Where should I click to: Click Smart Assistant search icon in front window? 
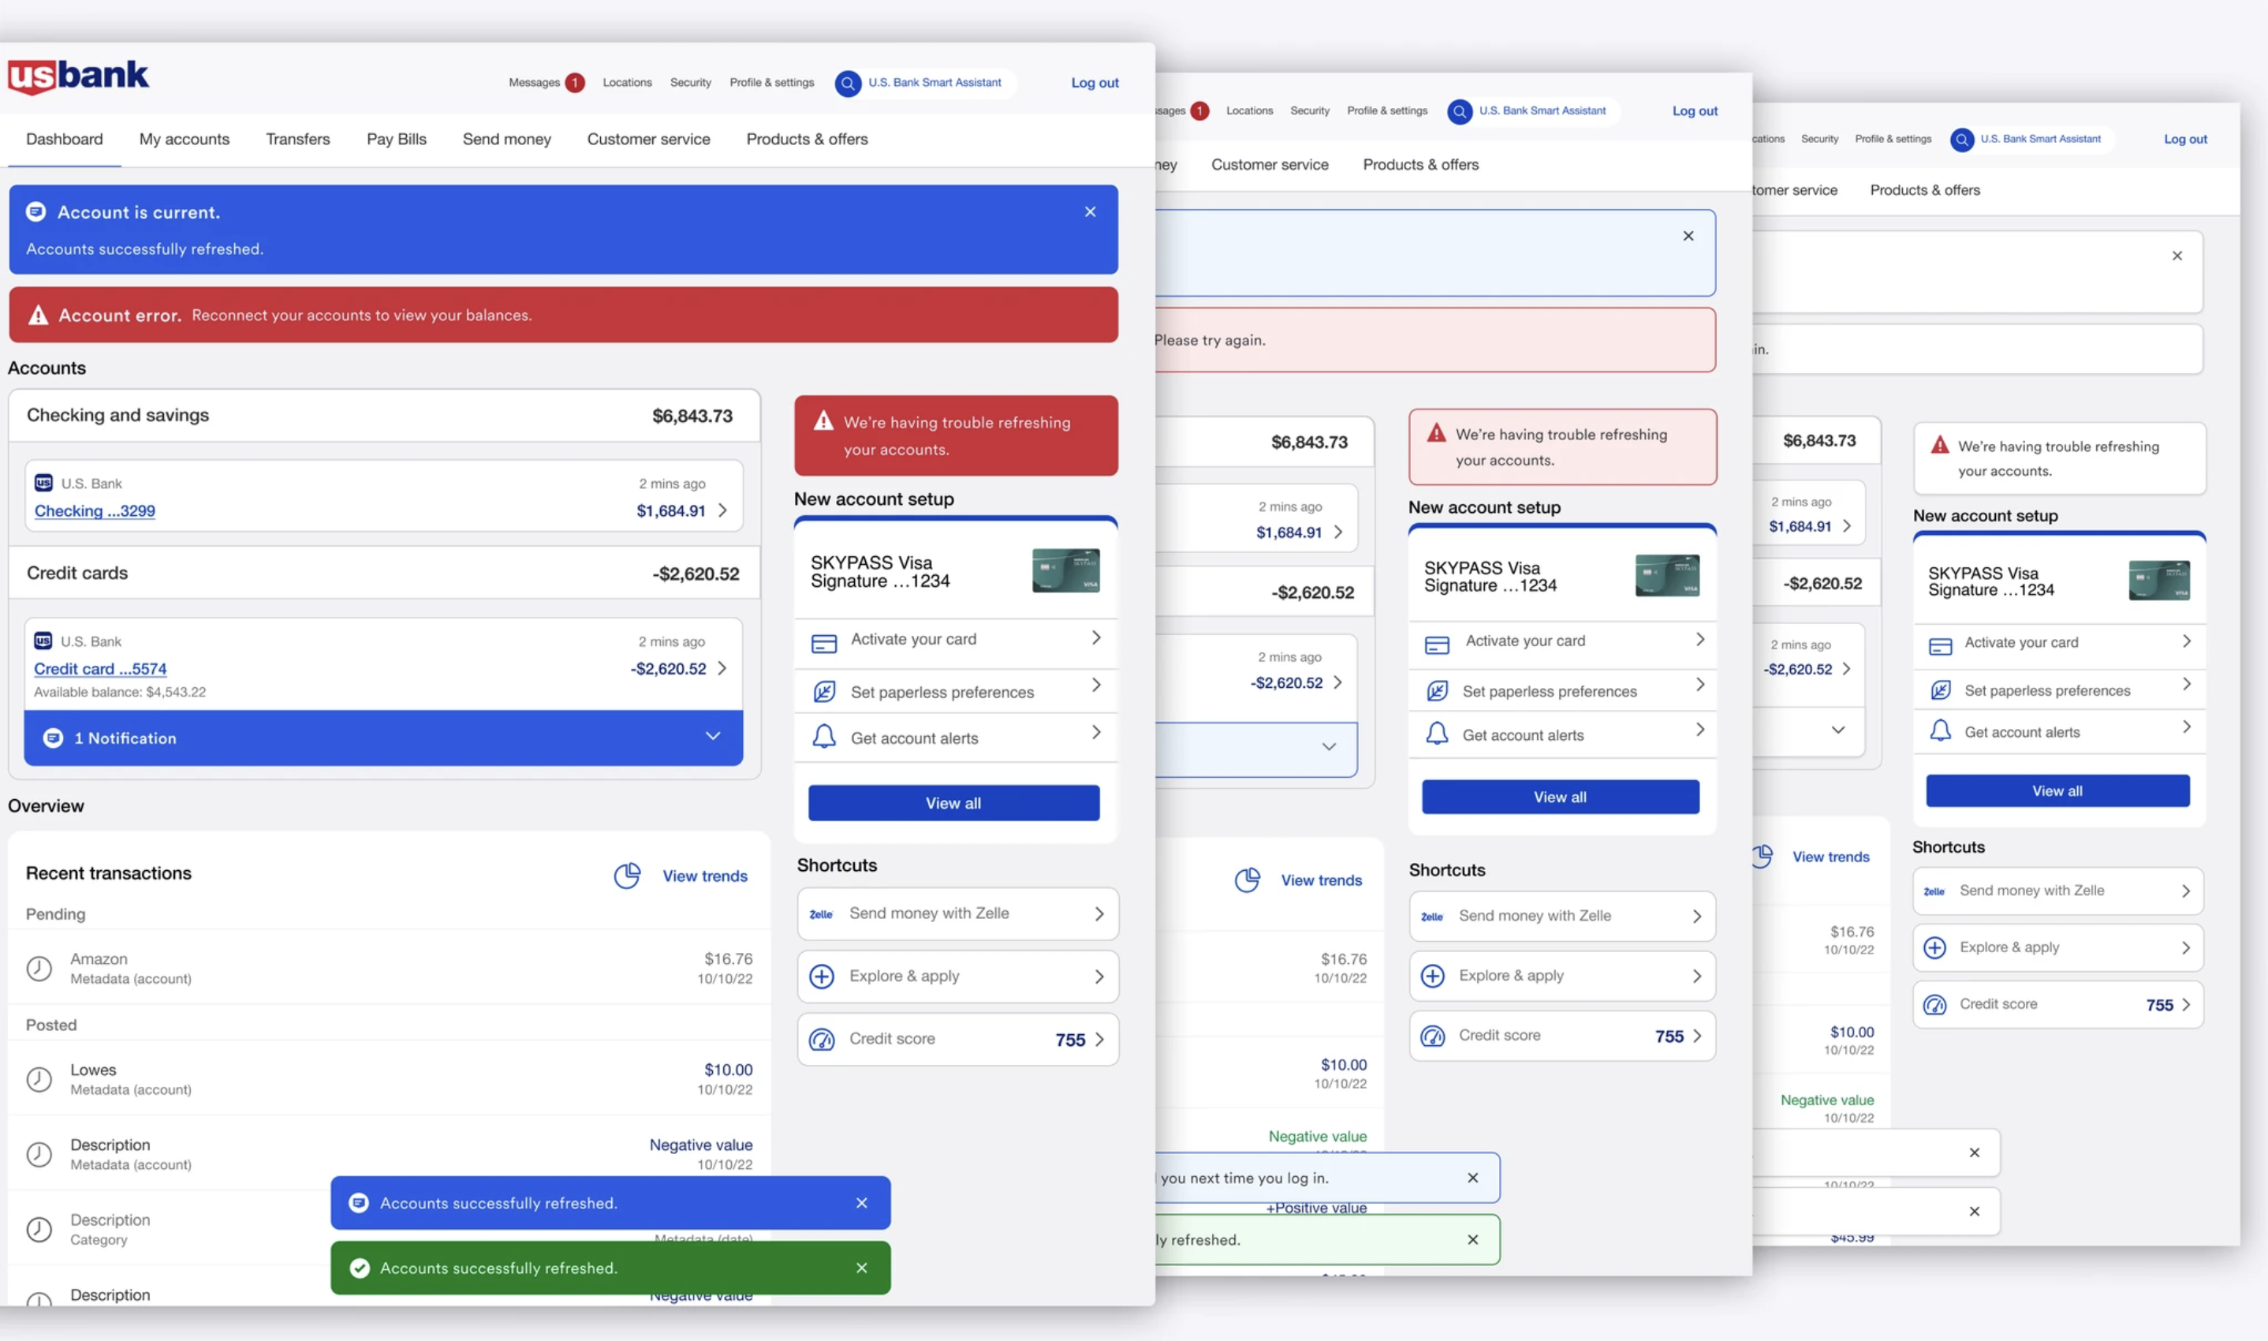[847, 83]
